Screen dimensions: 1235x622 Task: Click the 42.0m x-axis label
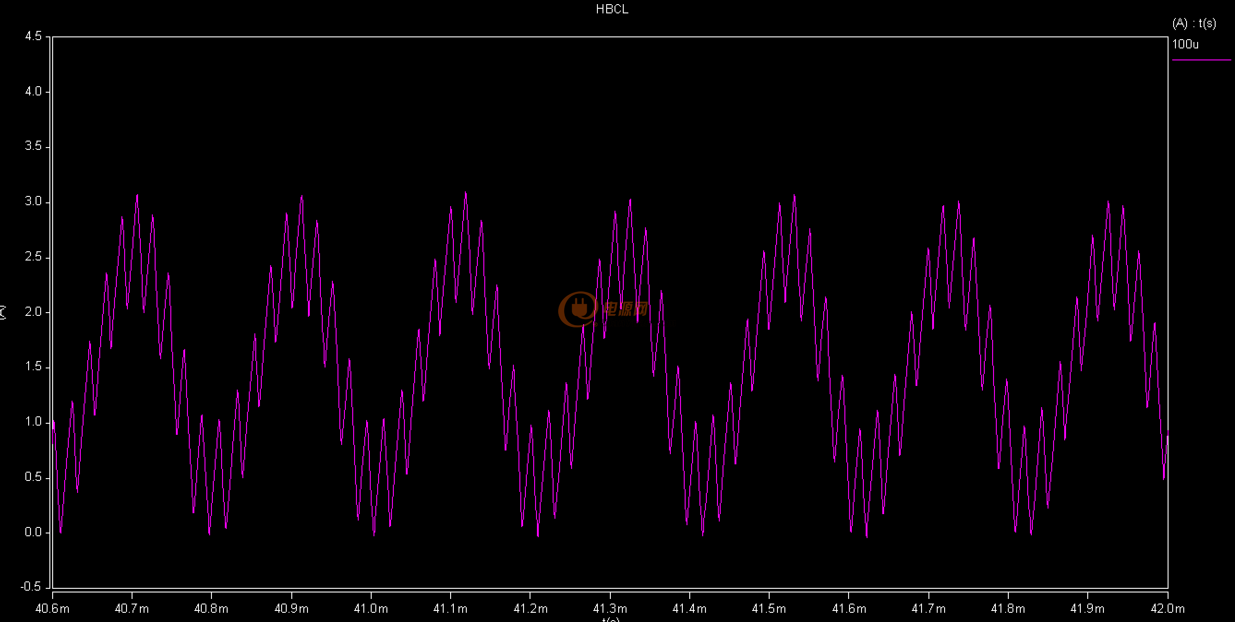[x=1168, y=609]
